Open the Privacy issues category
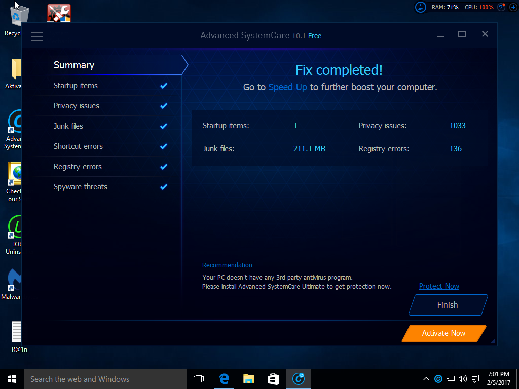This screenshot has height=389, width=519. coord(109,106)
